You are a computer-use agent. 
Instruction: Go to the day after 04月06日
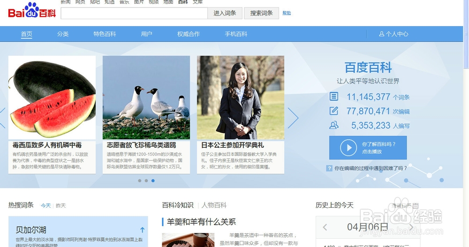(x=412, y=227)
